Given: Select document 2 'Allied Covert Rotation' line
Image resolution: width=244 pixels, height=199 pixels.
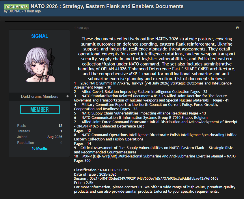Looking at the screenshot, I should (141, 92).
